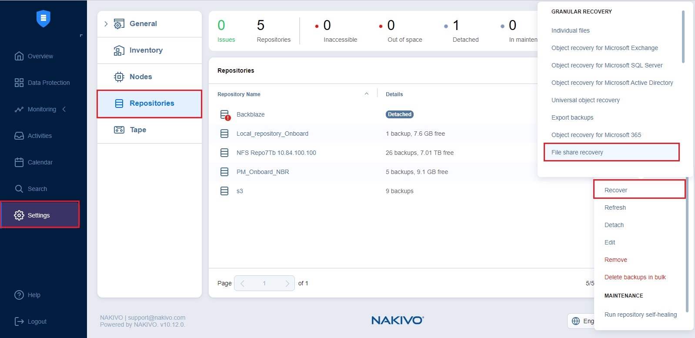Click the Activities inbox icon

[19, 136]
